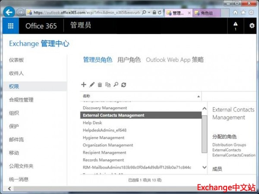Image resolution: width=259 pixels, height=194 pixels.
Task: Refresh the role group list
Action: click(x=123, y=85)
